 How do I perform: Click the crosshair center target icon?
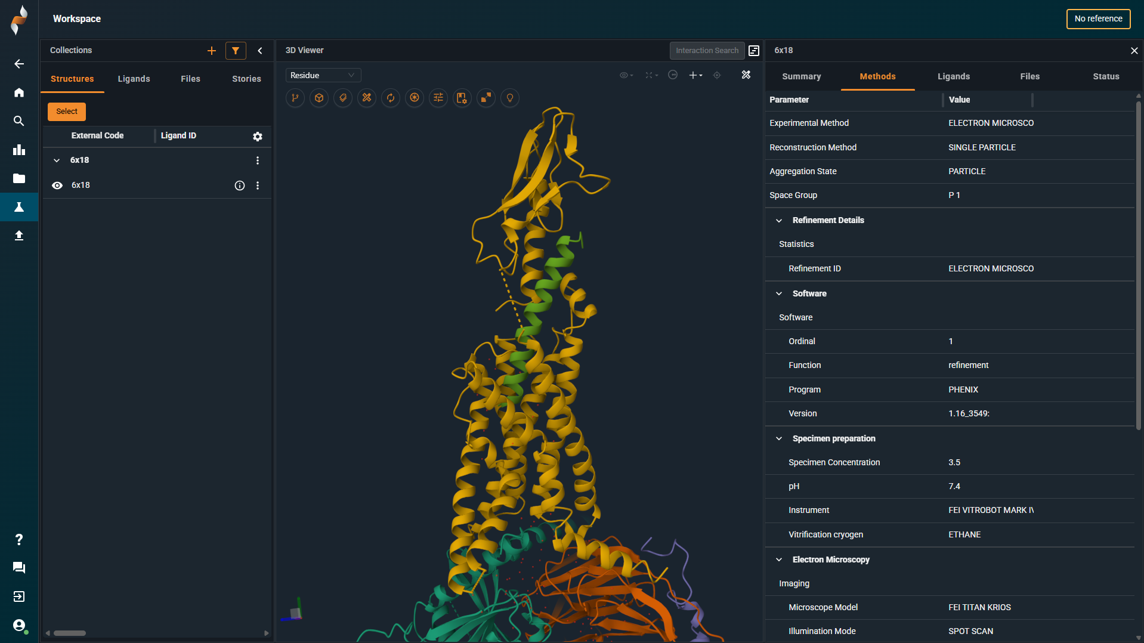tap(717, 75)
